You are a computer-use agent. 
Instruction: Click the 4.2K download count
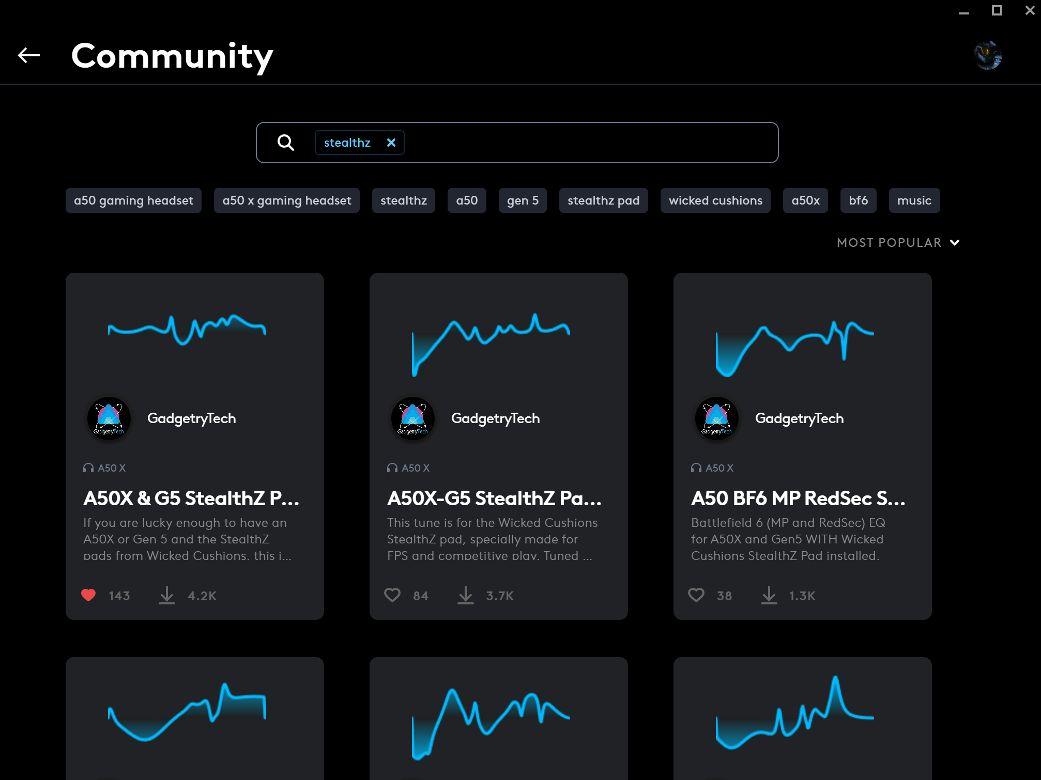coord(202,596)
